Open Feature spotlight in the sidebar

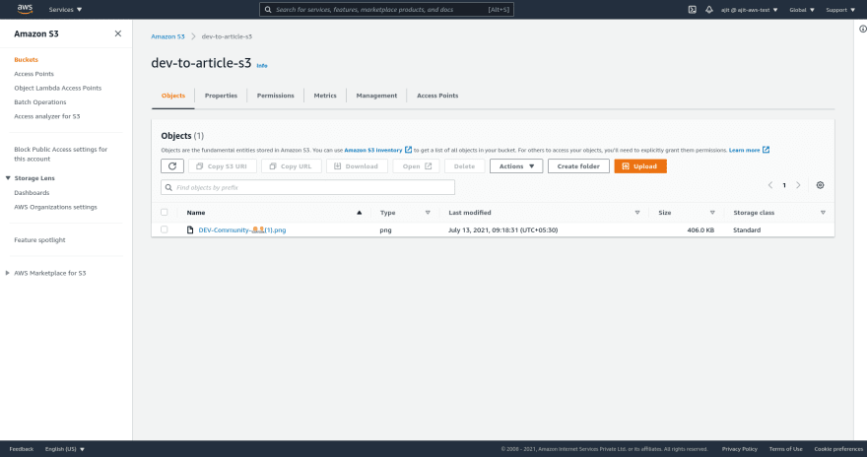tap(39, 240)
